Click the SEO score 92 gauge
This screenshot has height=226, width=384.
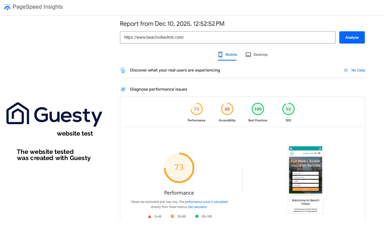[x=288, y=109]
